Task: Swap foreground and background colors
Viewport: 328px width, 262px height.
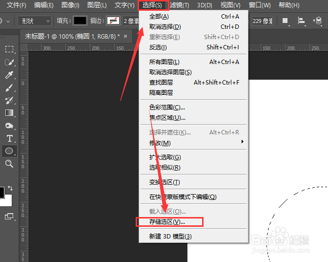Action: (10, 188)
